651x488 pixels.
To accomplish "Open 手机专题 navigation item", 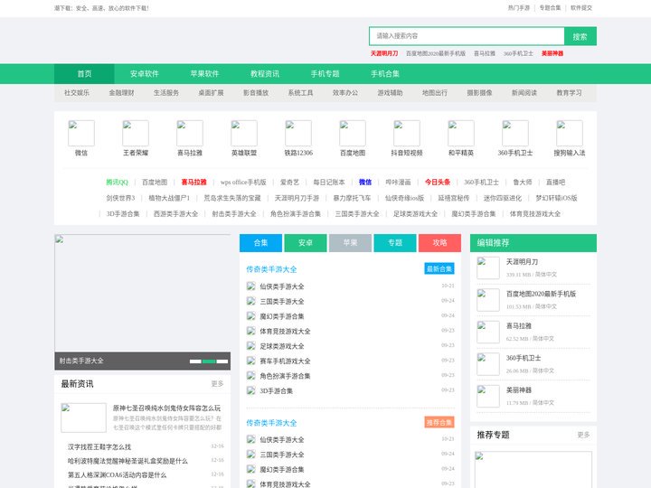I will point(325,74).
